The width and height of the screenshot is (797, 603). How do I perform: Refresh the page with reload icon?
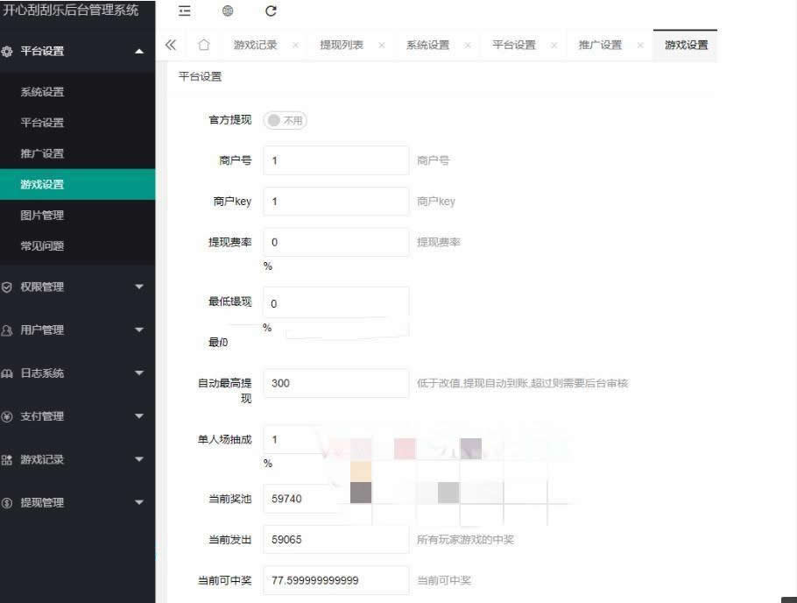tap(271, 11)
